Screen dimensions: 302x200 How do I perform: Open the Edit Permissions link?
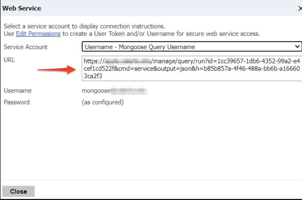coord(38,34)
